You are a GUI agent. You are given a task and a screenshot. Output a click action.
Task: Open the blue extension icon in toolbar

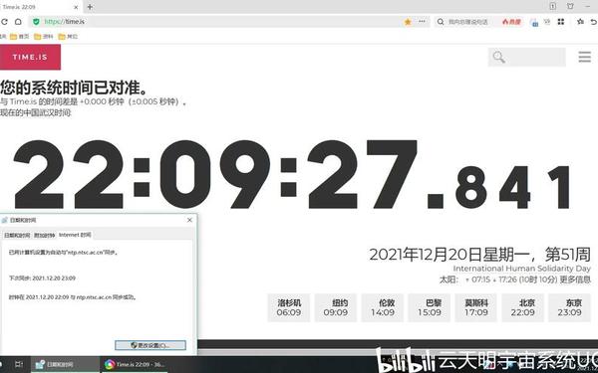[x=534, y=22]
